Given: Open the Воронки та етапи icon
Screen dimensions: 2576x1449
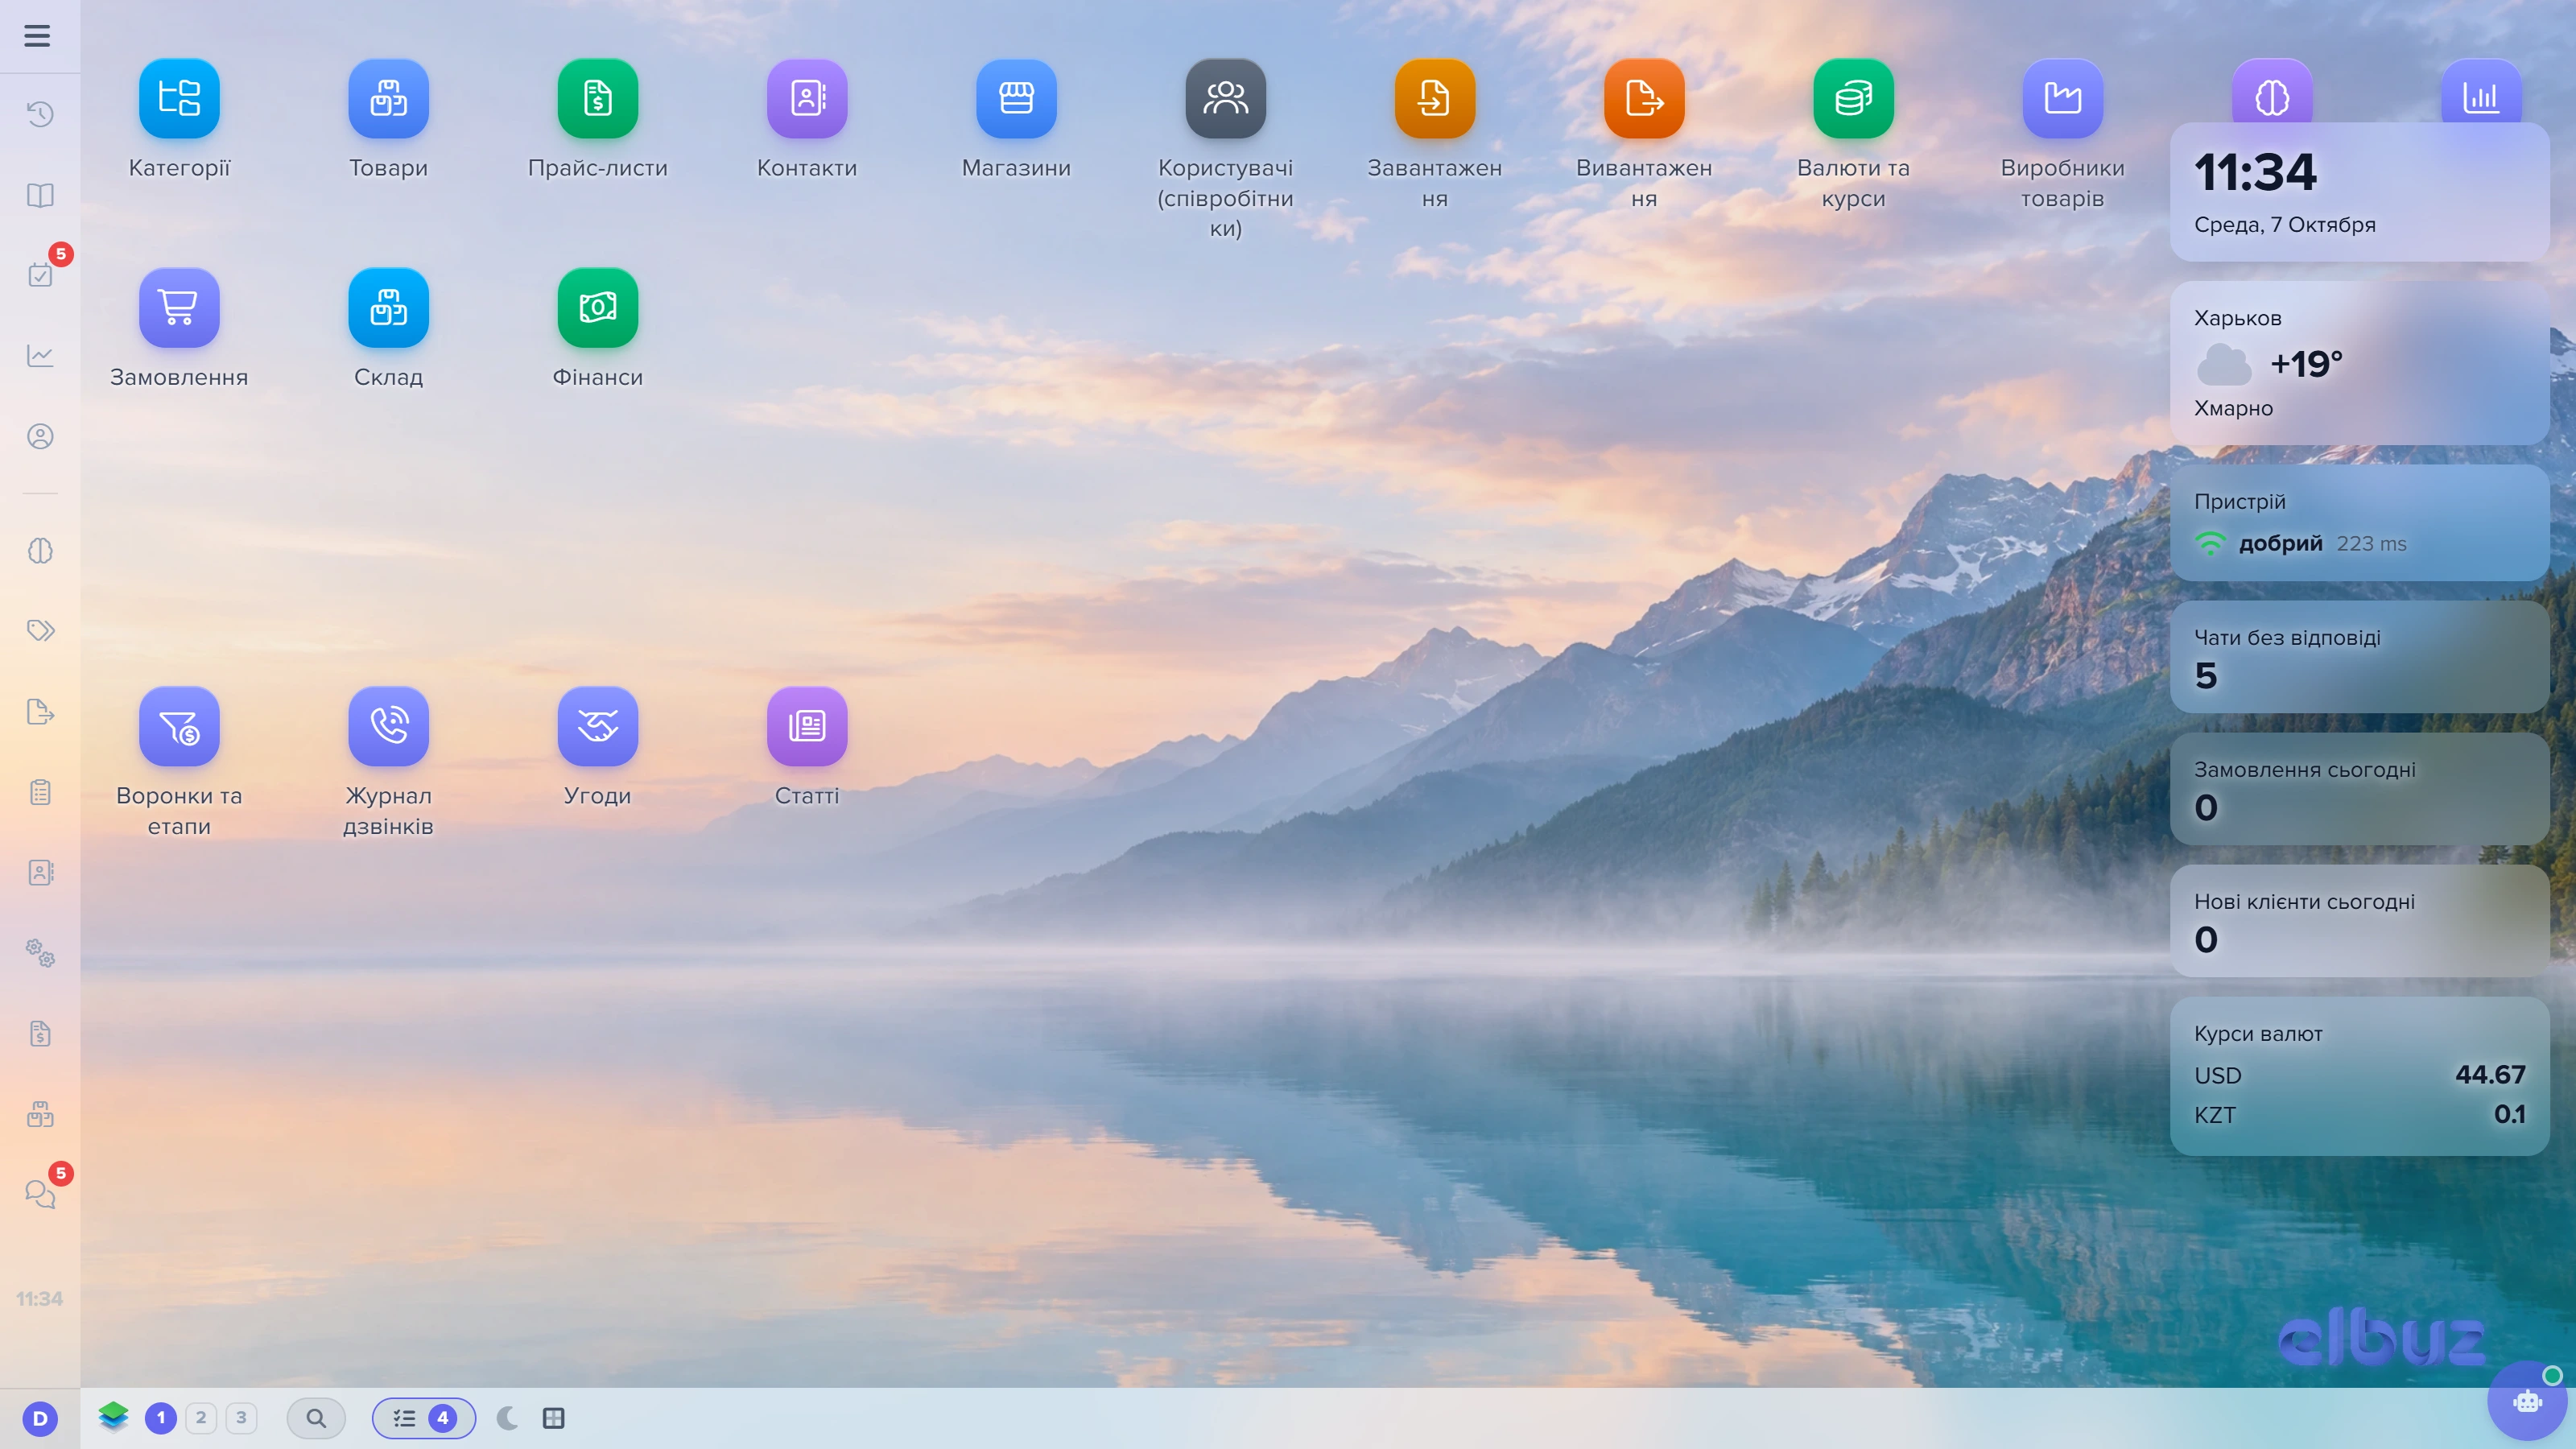Looking at the screenshot, I should (x=179, y=726).
